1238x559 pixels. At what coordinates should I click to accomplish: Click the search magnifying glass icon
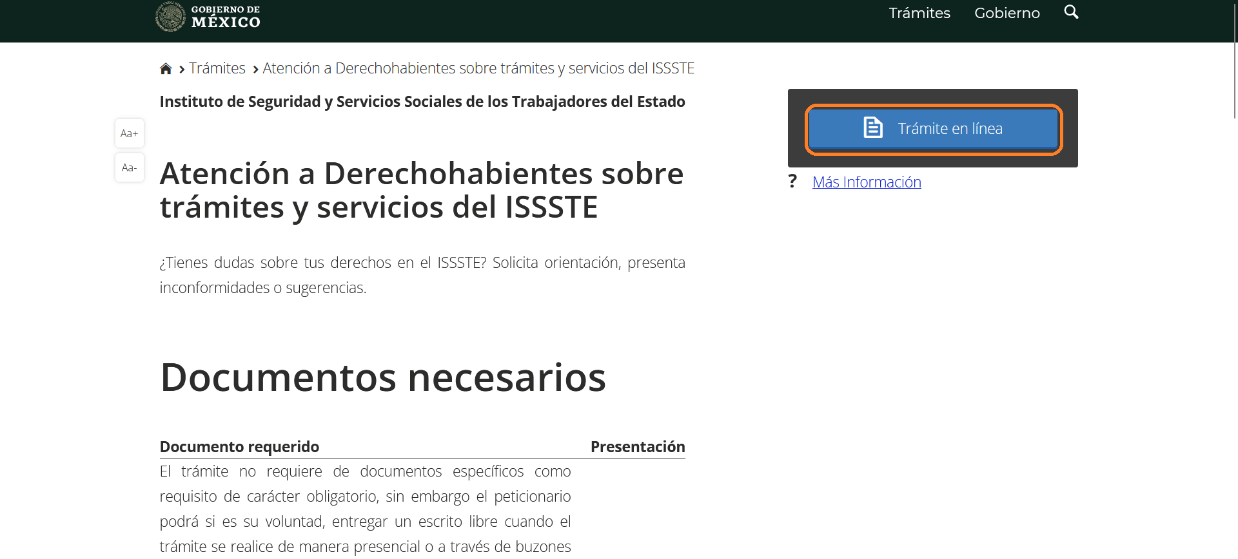tap(1070, 12)
